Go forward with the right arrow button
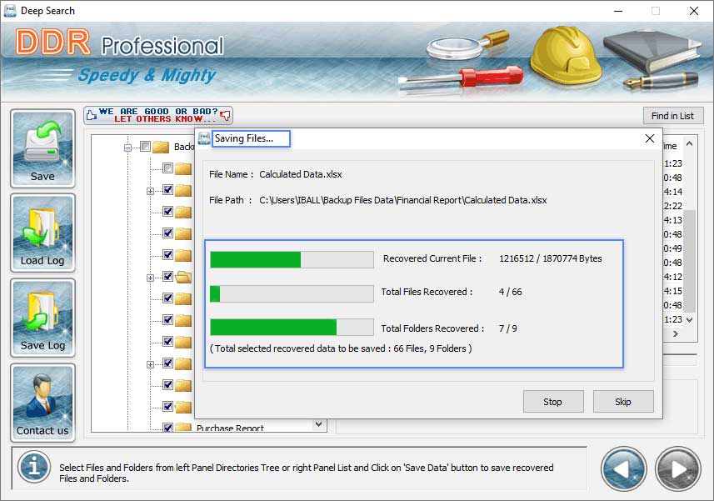Image resolution: width=714 pixels, height=501 pixels. pos(677,468)
